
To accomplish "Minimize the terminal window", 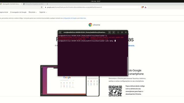I will tap(118, 32).
